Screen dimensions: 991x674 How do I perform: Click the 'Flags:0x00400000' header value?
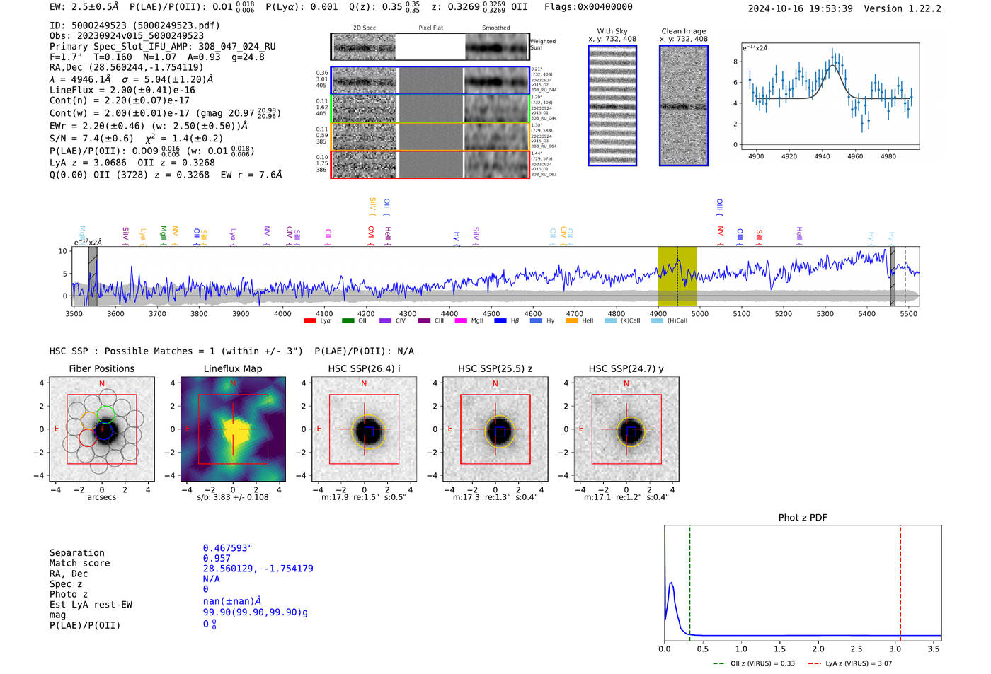pos(588,7)
